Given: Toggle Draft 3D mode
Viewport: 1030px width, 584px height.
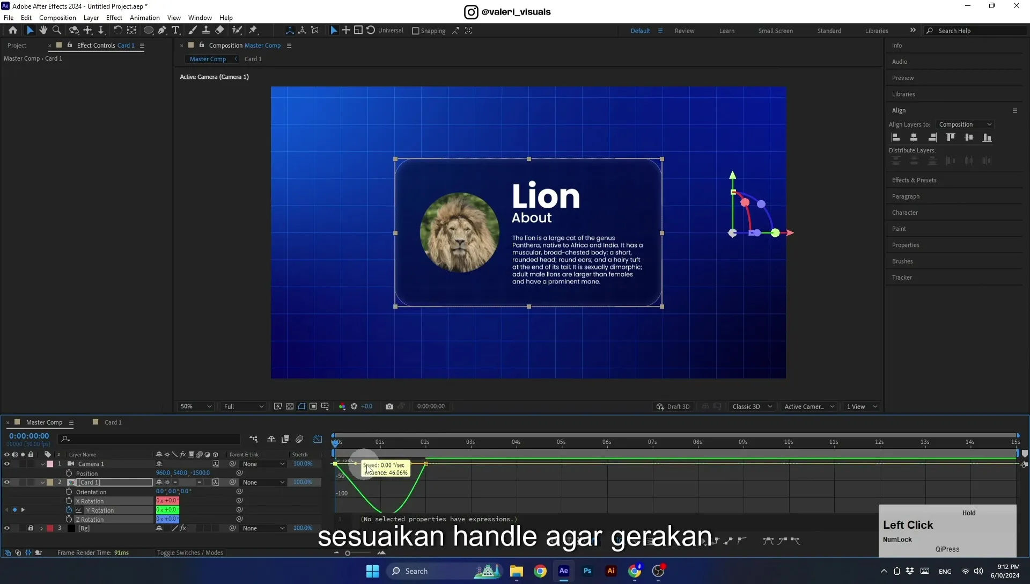Looking at the screenshot, I should click(x=673, y=406).
